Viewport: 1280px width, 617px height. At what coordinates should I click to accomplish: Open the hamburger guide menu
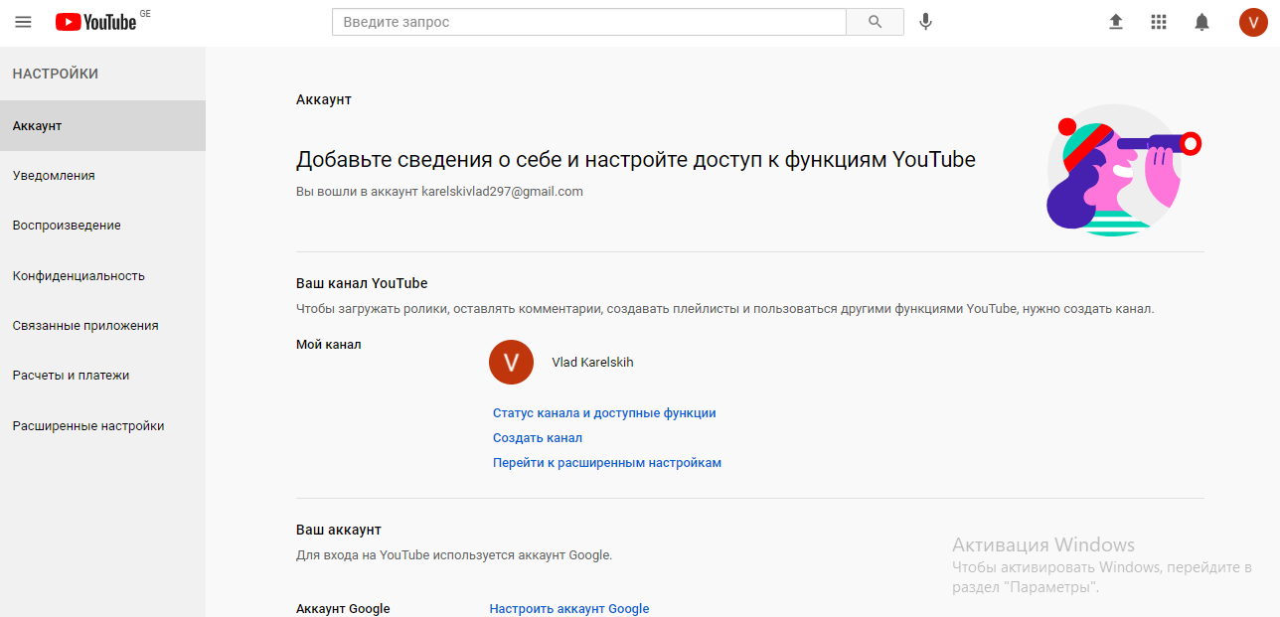click(x=23, y=22)
